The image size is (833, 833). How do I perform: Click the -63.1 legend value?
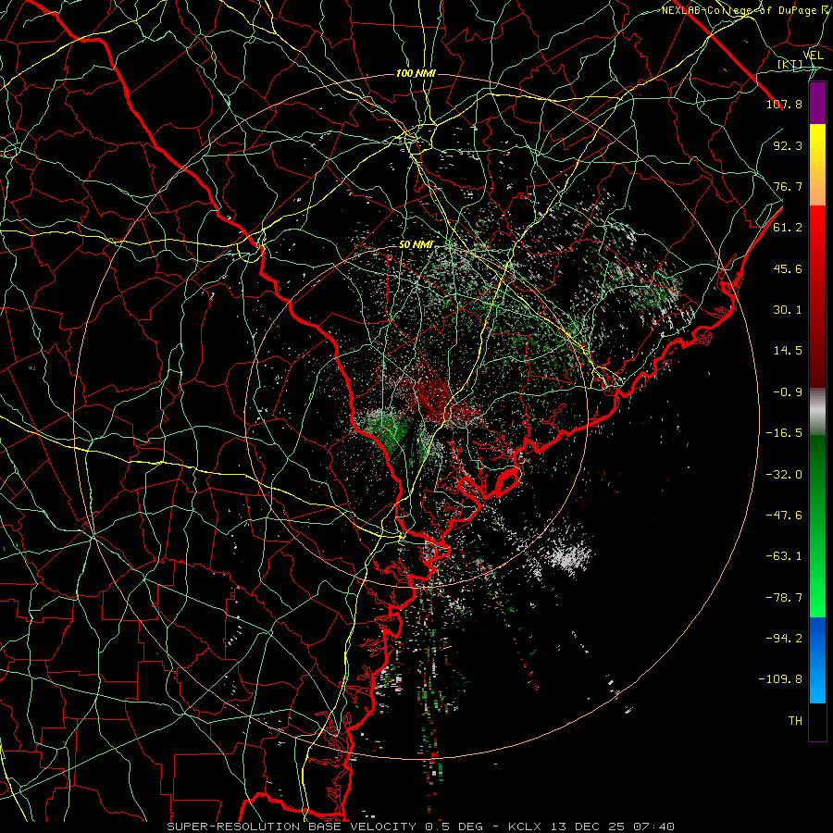(x=784, y=556)
